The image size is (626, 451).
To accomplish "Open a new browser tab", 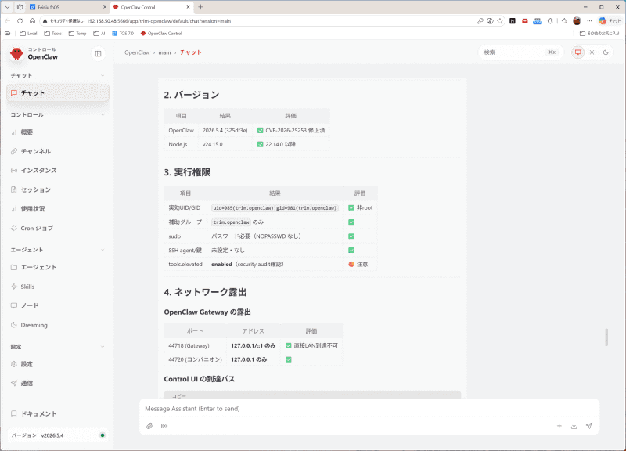I will point(201,7).
